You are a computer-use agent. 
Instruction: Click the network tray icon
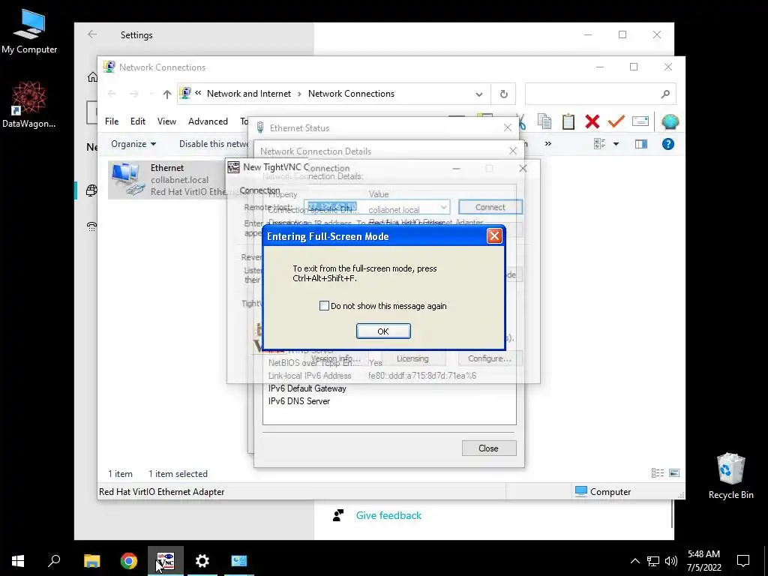(653, 561)
